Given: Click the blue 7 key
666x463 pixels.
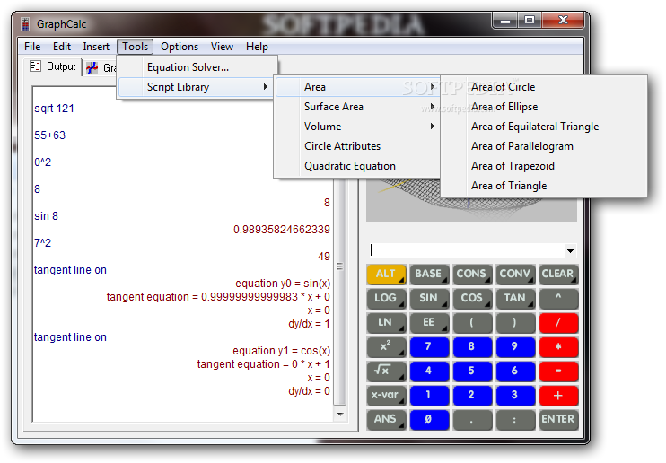Looking at the screenshot, I should [429, 346].
